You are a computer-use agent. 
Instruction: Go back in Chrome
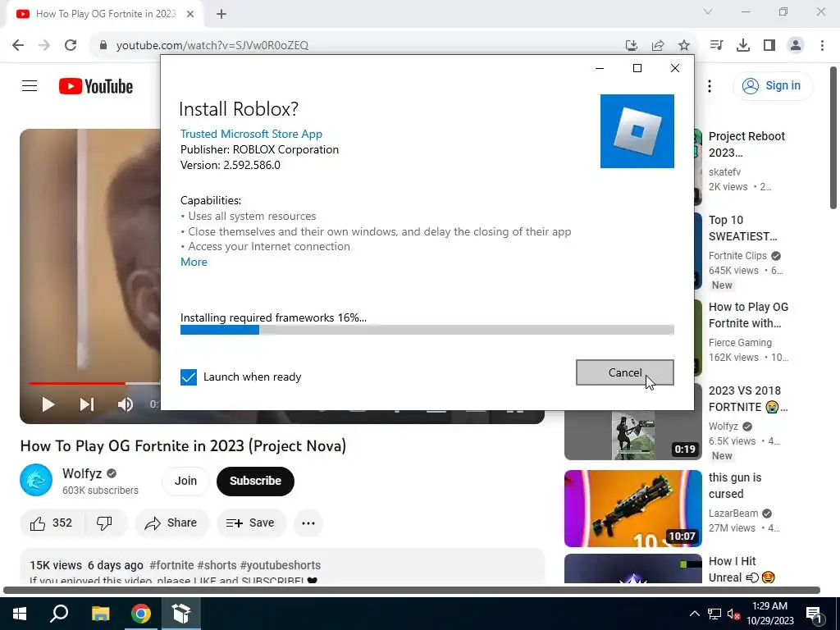[x=18, y=45]
